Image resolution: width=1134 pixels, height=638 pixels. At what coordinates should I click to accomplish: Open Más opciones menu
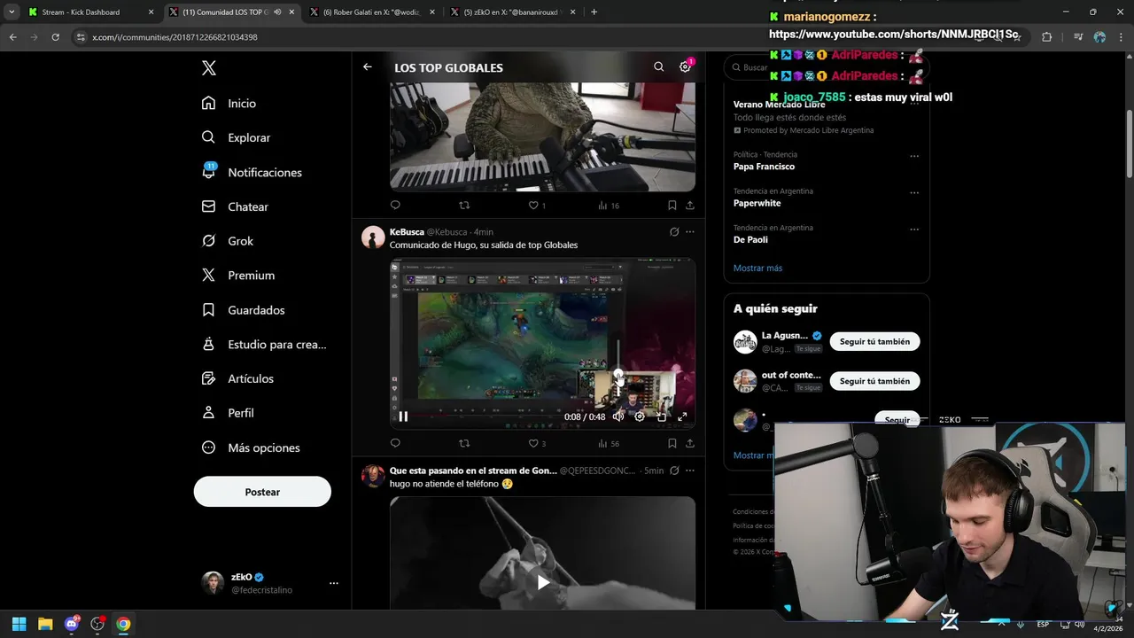251,447
